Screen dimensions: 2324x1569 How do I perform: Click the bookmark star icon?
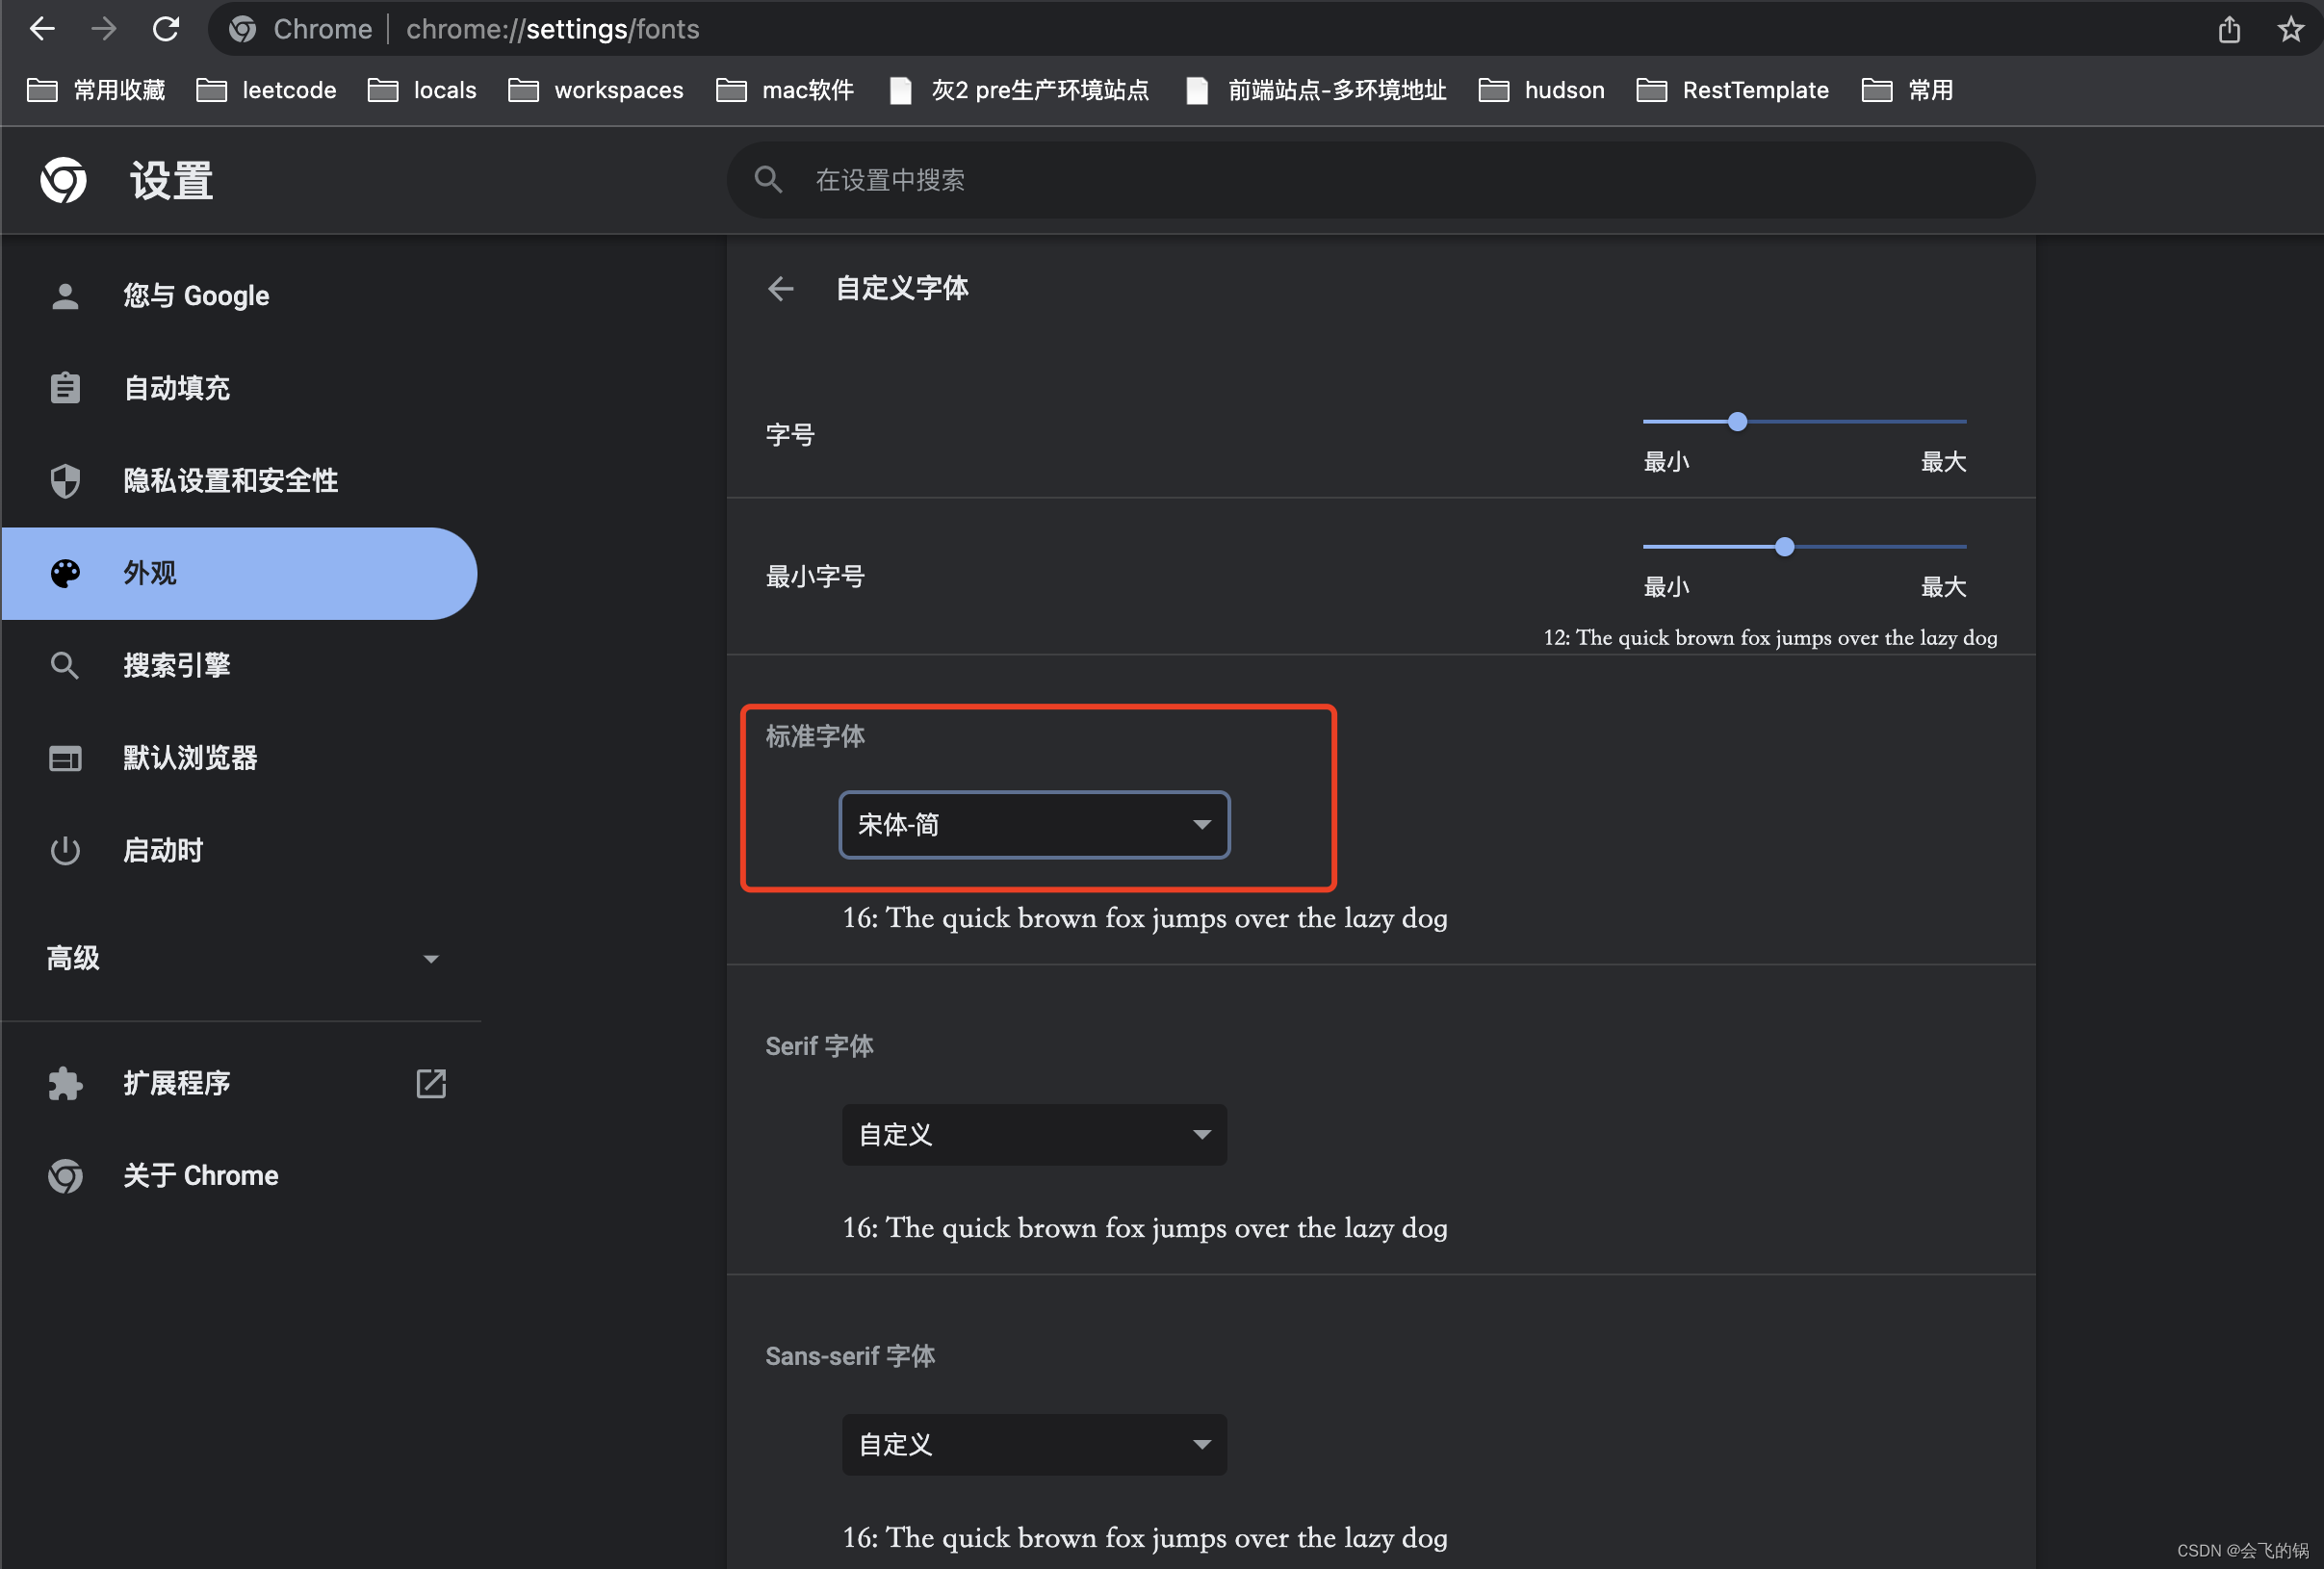2290,29
